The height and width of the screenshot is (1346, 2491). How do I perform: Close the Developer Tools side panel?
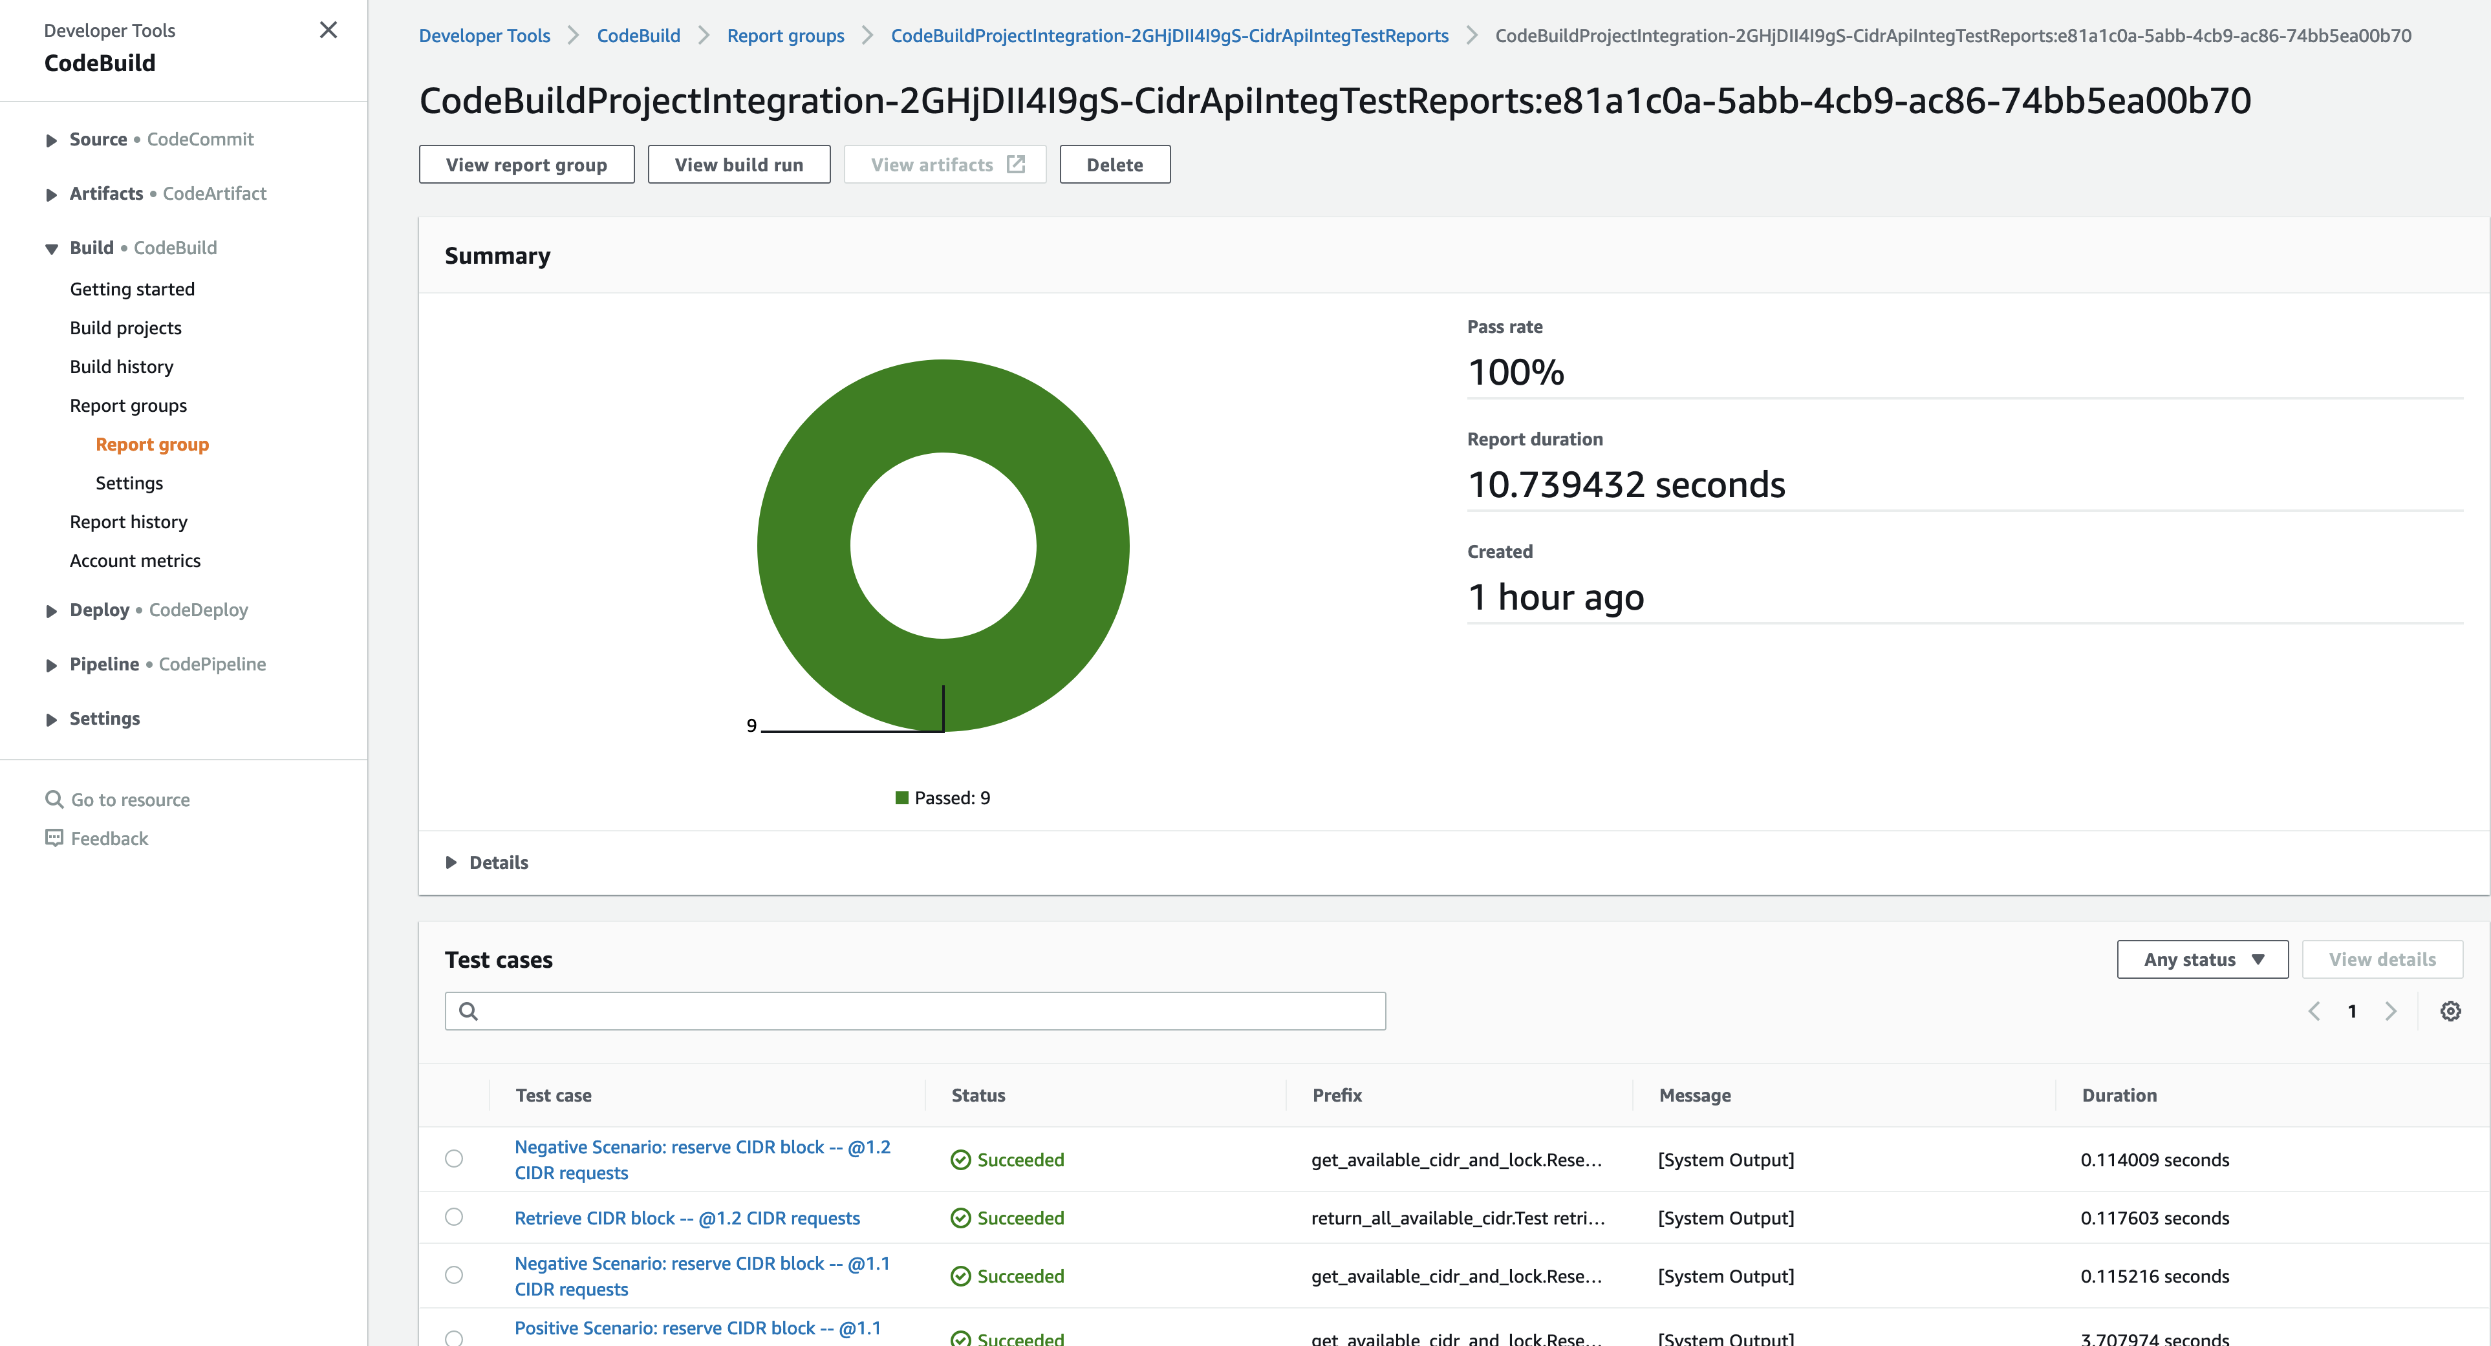329,30
